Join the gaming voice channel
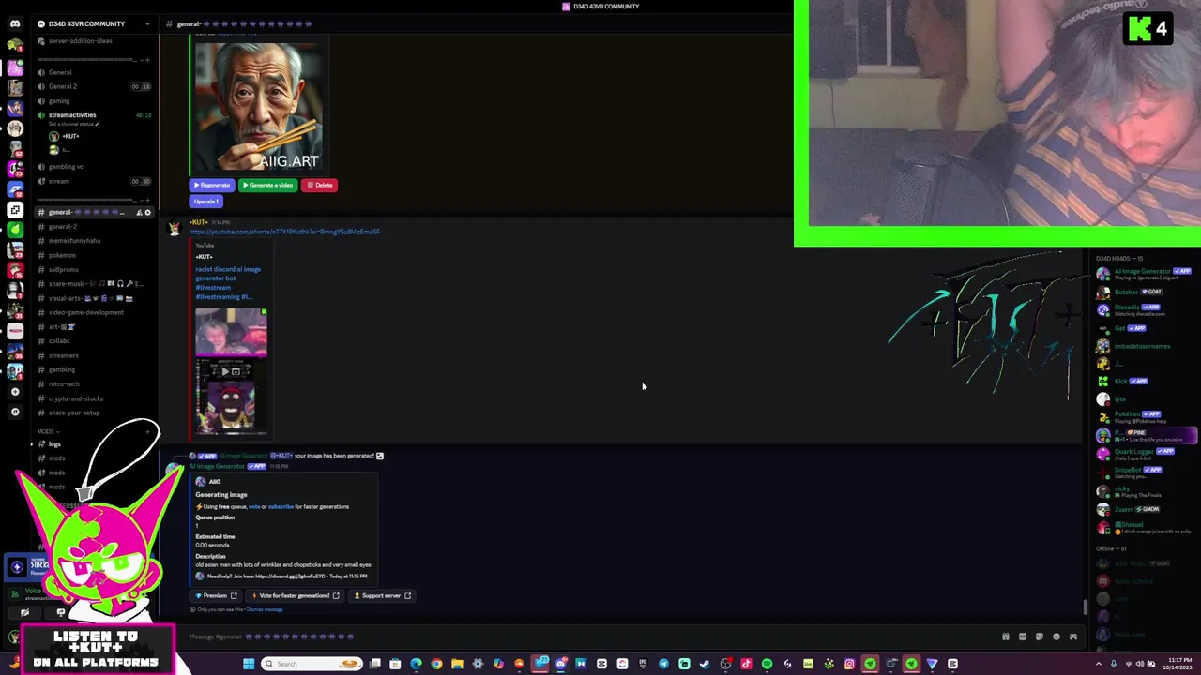Image resolution: width=1201 pixels, height=675 pixels. (x=59, y=101)
